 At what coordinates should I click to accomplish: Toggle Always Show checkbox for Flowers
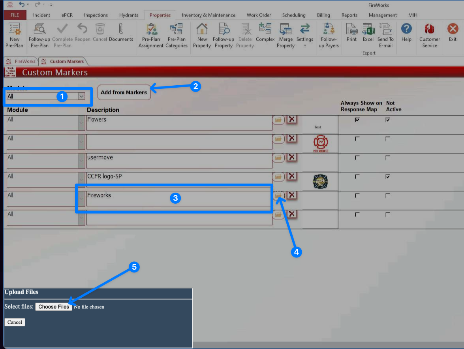click(x=357, y=120)
